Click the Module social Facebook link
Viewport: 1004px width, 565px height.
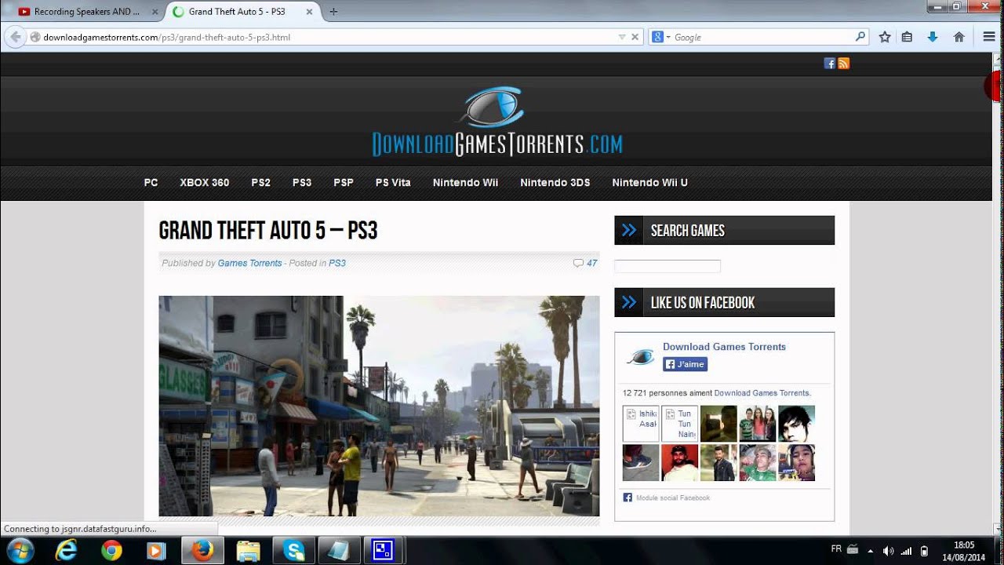point(673,498)
